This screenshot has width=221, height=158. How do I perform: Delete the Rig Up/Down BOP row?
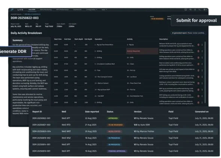(x=198, y=90)
